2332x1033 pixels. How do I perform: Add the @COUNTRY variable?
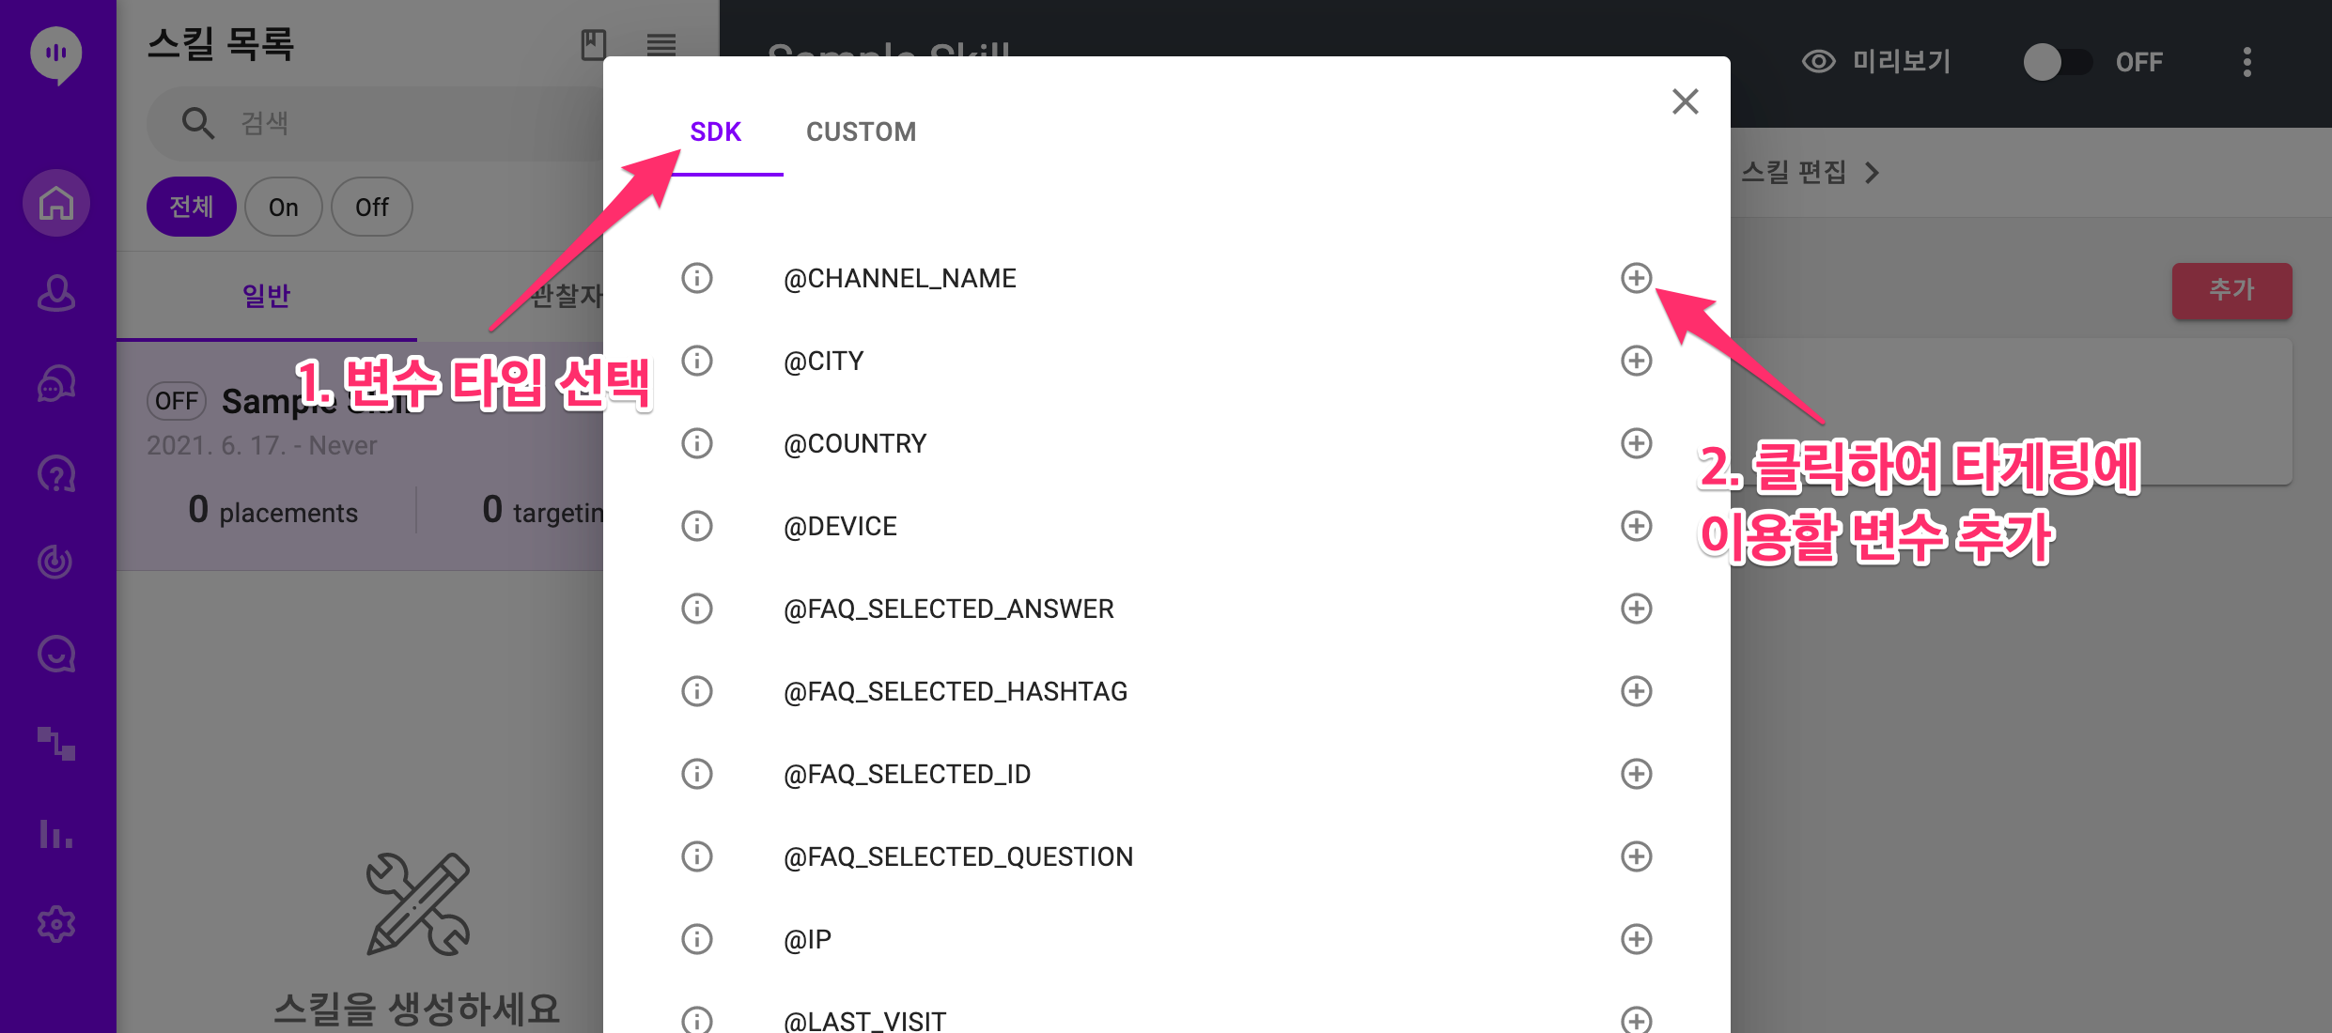click(x=1636, y=443)
